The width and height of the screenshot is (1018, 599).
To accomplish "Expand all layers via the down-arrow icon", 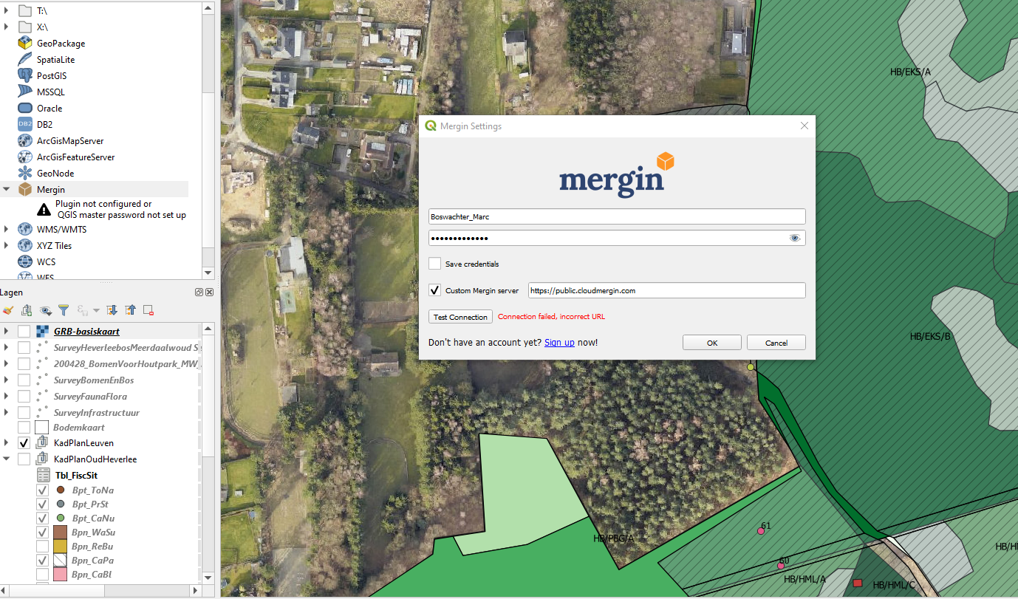I will (112, 309).
